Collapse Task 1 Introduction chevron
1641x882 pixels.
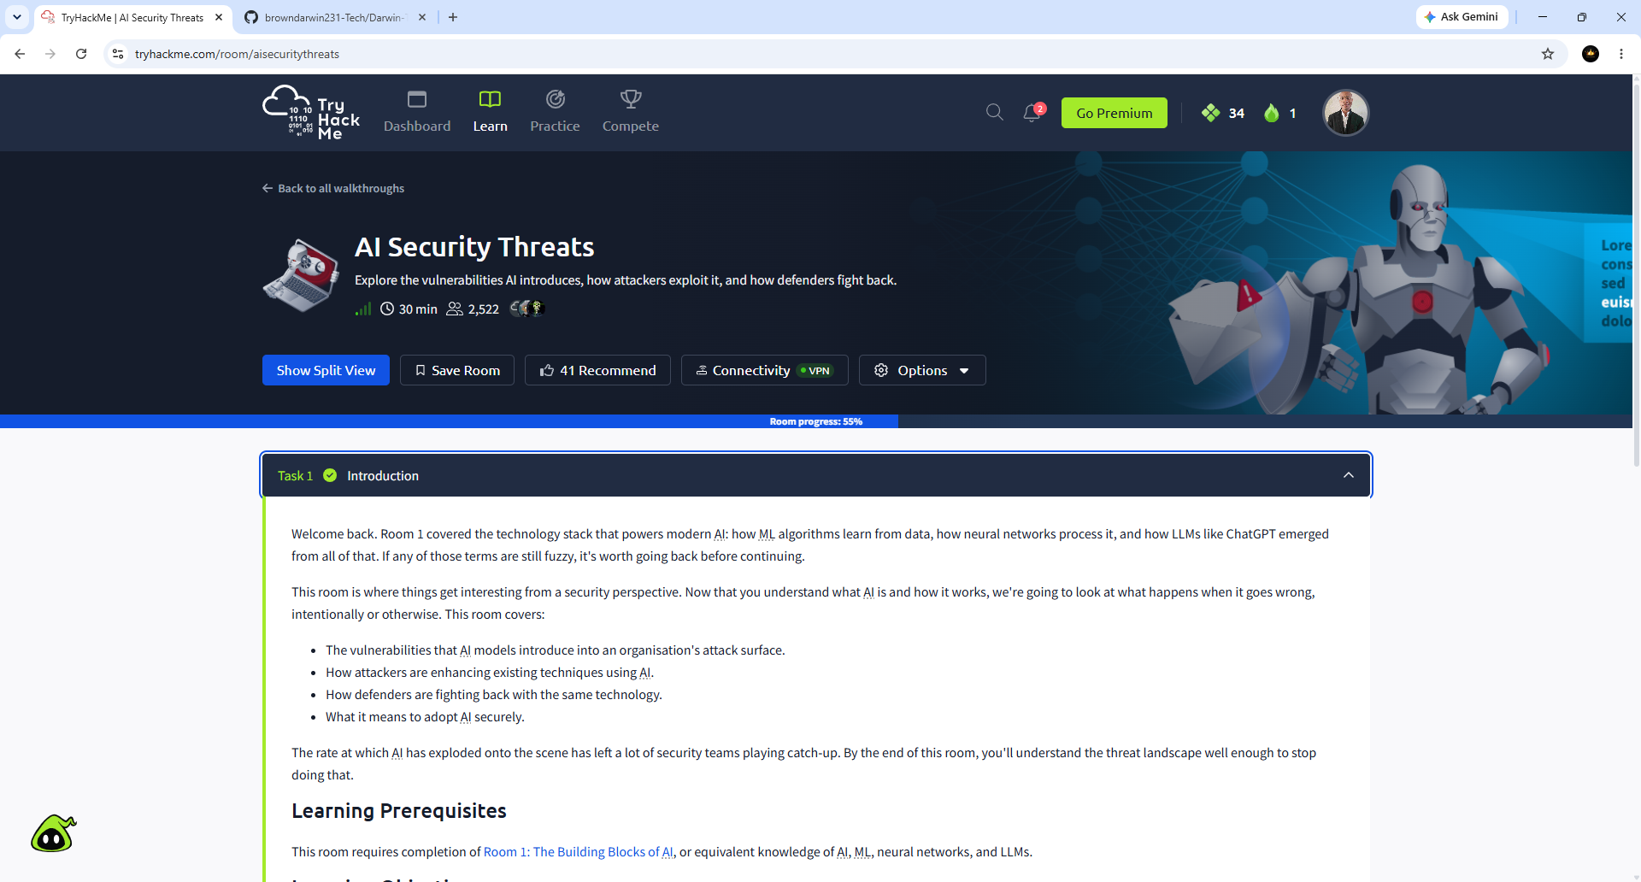pyautogui.click(x=1349, y=475)
